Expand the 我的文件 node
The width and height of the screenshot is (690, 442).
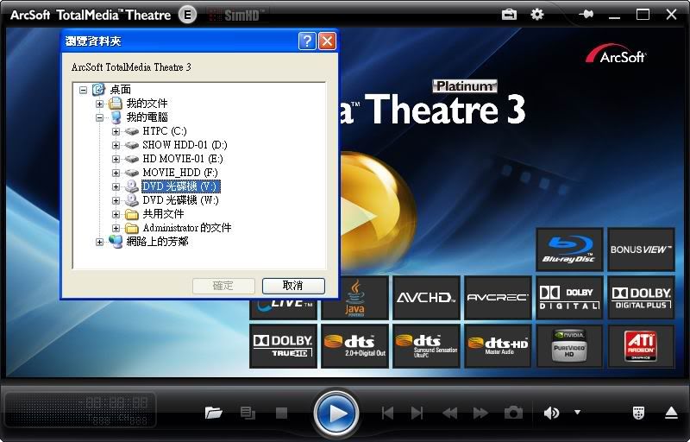(99, 104)
